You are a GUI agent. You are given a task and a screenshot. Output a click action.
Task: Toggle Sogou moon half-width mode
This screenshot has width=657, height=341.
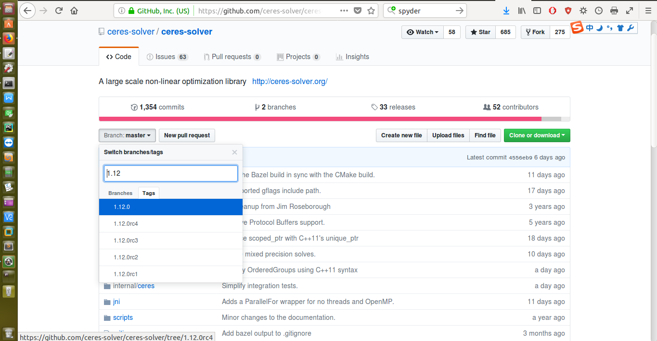click(x=600, y=28)
